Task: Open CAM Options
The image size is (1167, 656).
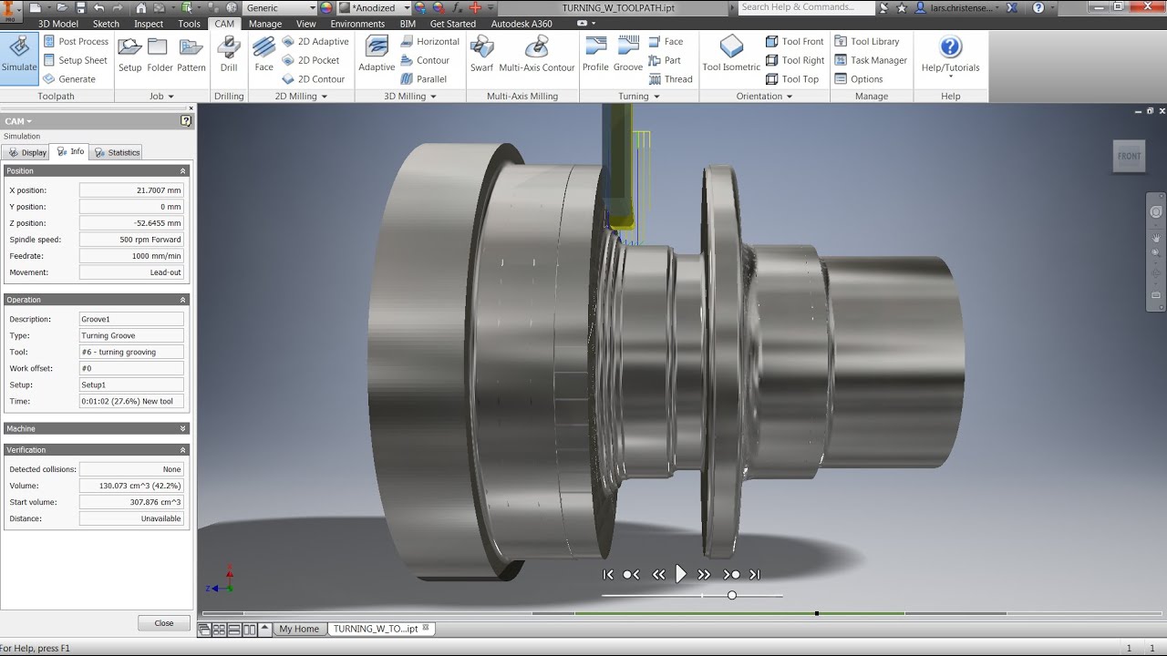Action: coord(859,79)
